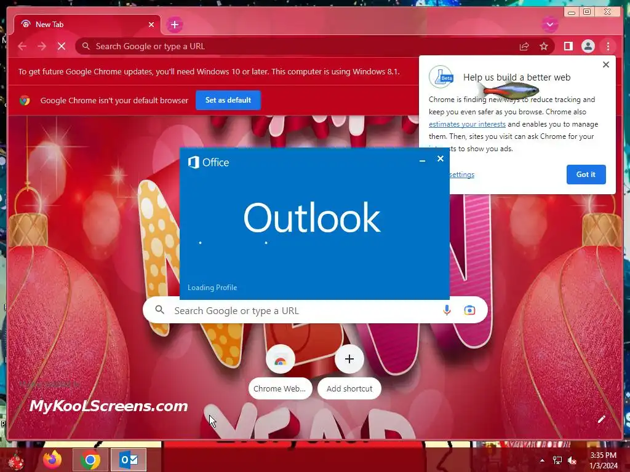Switch to Outlook from the taskbar

(x=129, y=460)
